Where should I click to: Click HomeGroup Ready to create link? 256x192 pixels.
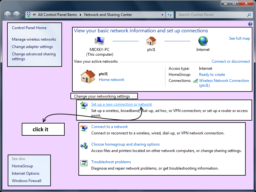point(212,75)
